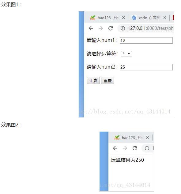Click forward arrow in result page browser
The image size is (181, 194).
[x=125, y=148]
